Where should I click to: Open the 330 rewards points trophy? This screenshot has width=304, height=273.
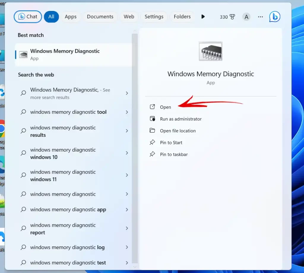pos(227,17)
